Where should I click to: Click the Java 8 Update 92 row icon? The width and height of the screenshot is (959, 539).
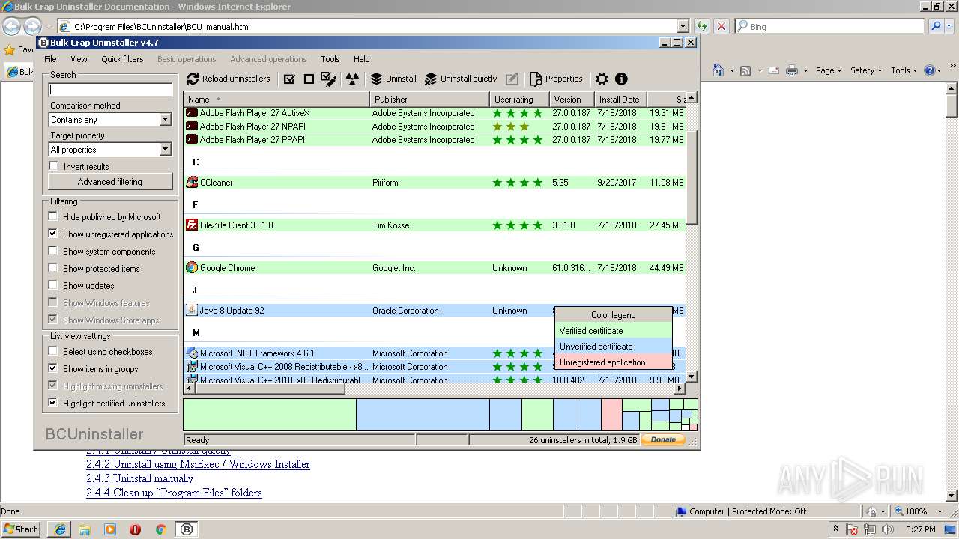[192, 310]
